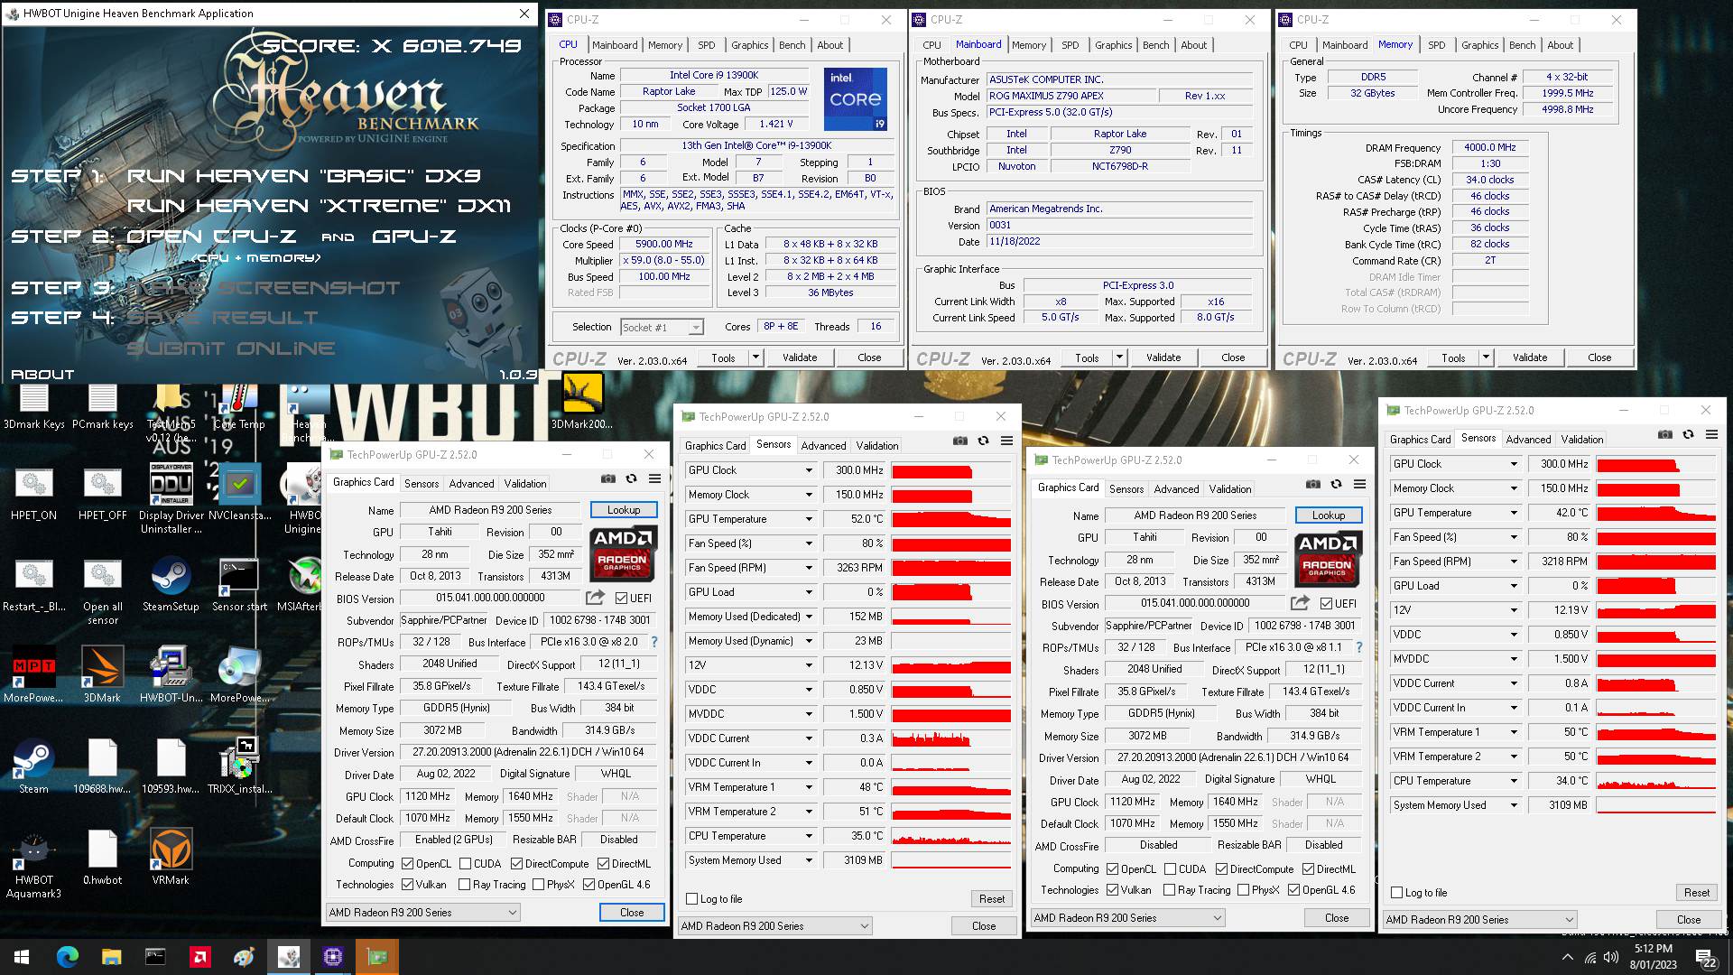Open File Explorer from the taskbar
1733x975 pixels.
coord(111,956)
